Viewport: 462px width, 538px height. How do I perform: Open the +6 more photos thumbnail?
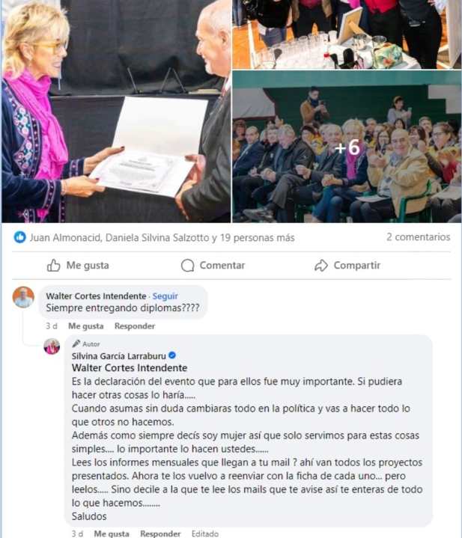[x=347, y=147]
